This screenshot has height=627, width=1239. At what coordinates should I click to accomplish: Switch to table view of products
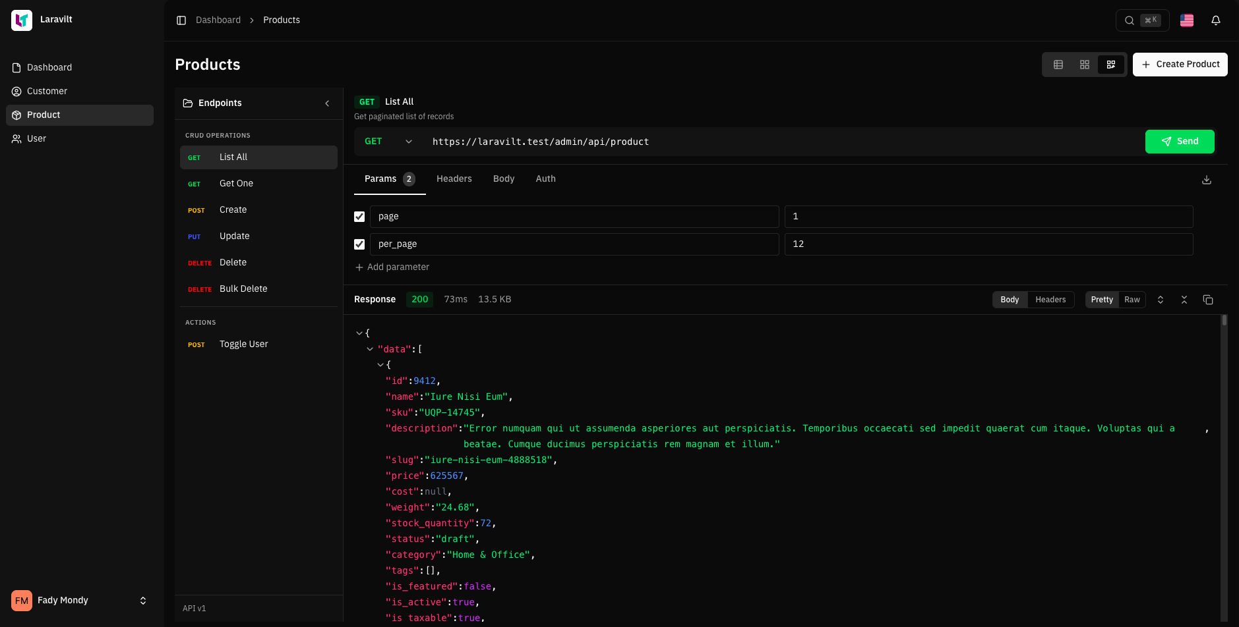[x=1058, y=64]
